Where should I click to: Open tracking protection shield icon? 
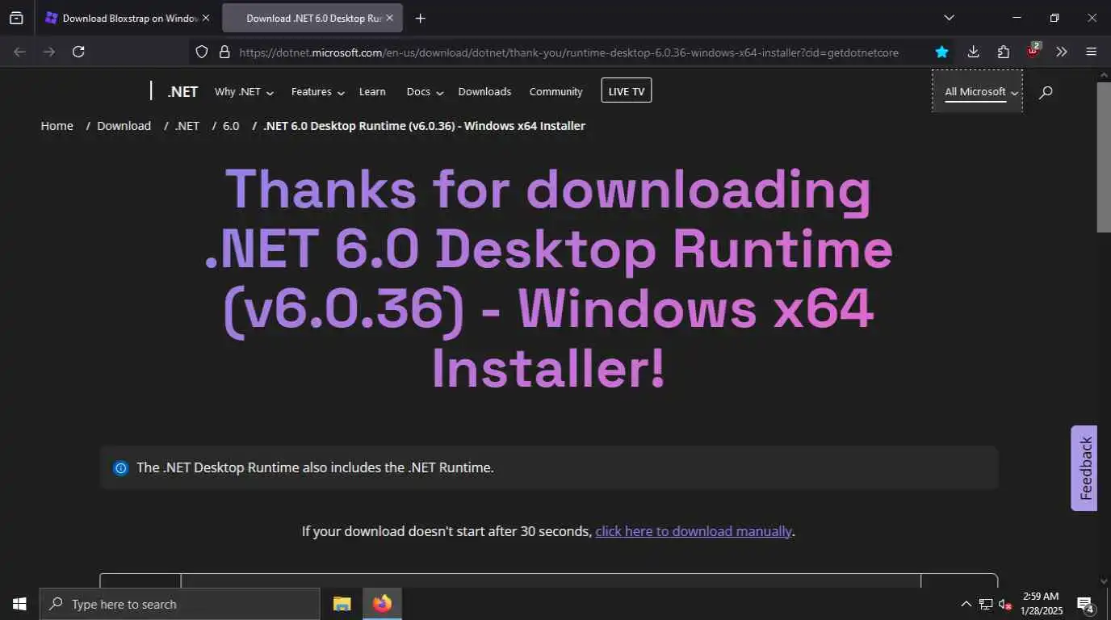pos(203,52)
